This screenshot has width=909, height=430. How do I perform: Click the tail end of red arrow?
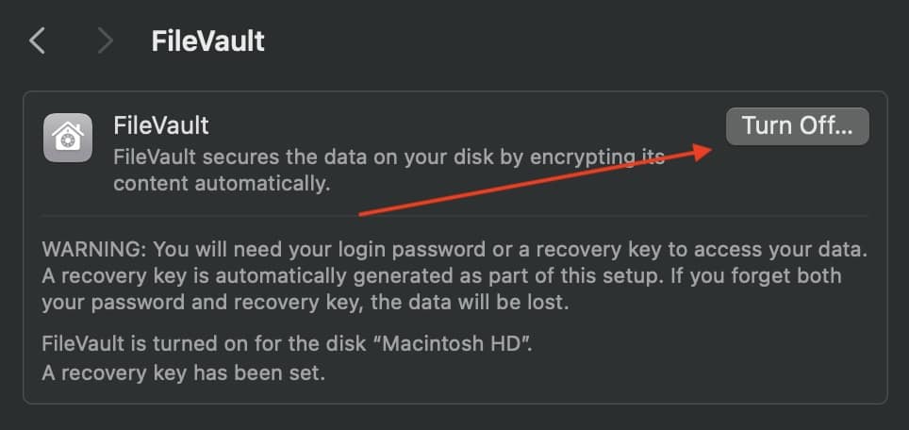tap(364, 214)
